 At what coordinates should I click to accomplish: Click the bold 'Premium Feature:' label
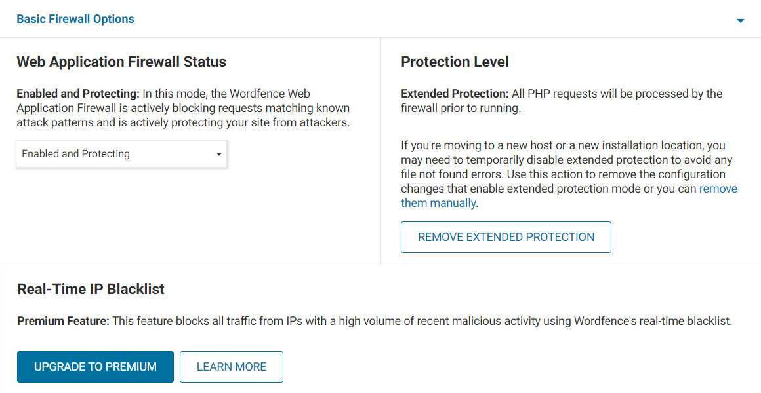[63, 321]
